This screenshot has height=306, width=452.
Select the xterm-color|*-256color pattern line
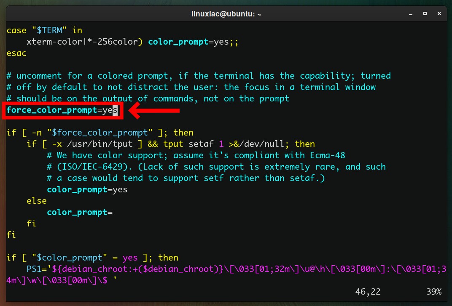pyautogui.click(x=84, y=42)
